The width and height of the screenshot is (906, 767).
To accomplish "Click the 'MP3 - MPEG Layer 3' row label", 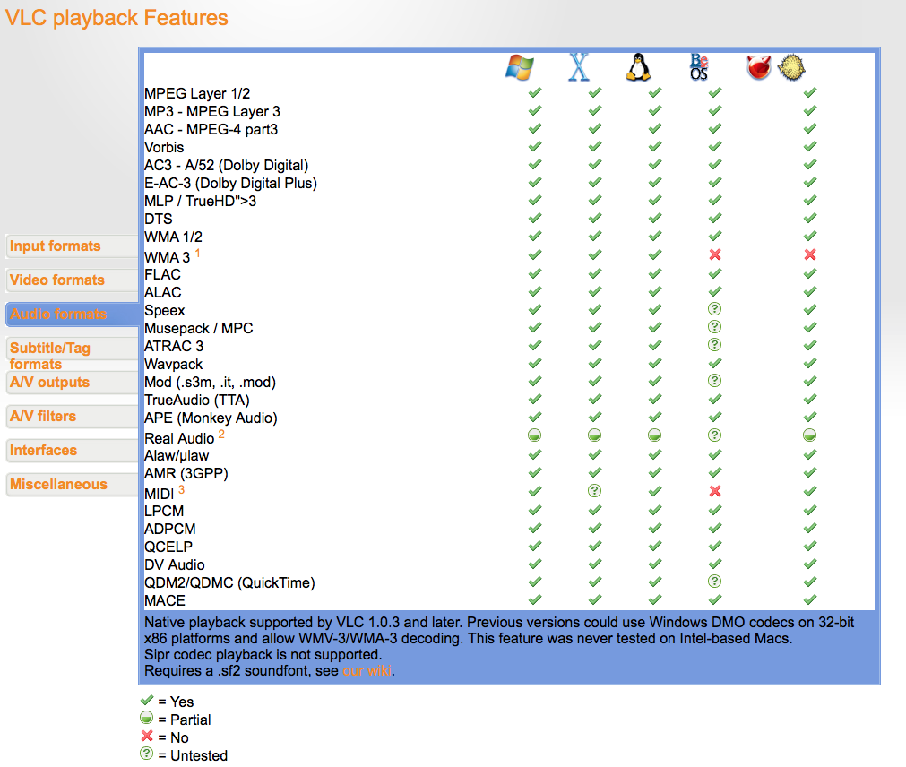I will click(x=212, y=111).
